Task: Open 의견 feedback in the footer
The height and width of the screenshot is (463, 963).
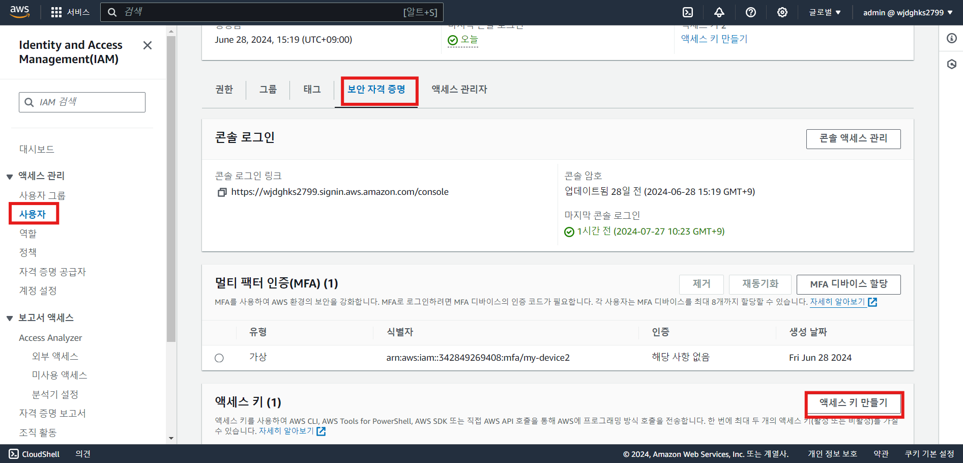Action: pyautogui.click(x=83, y=454)
